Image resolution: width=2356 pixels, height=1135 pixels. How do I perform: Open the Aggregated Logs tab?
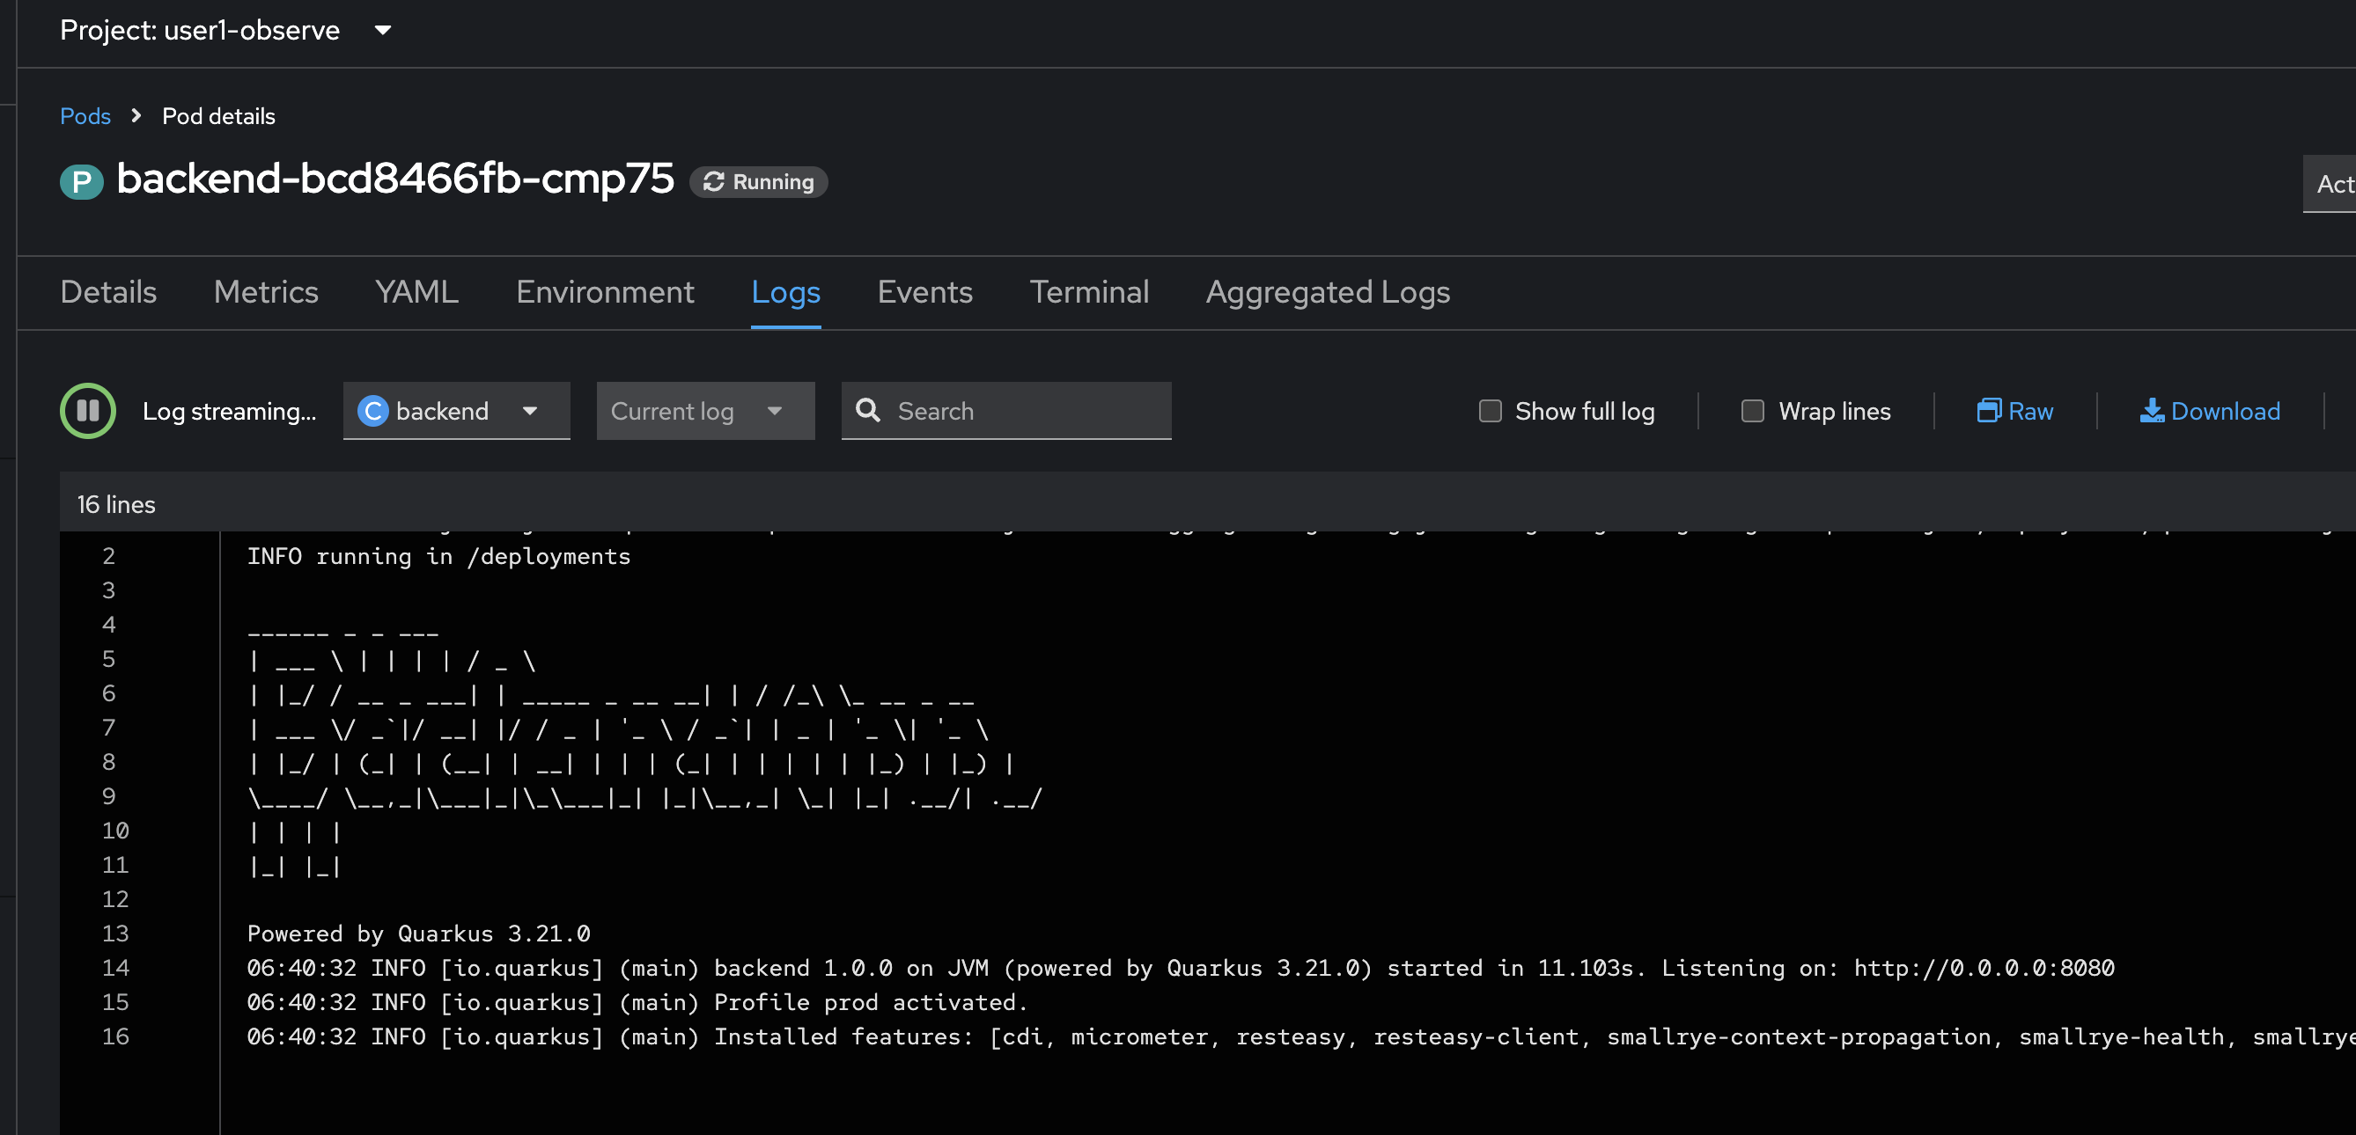(x=1327, y=292)
